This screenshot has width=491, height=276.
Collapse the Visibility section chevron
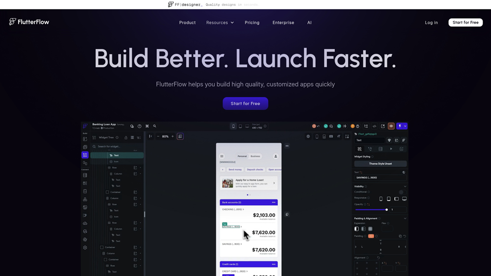(x=405, y=187)
